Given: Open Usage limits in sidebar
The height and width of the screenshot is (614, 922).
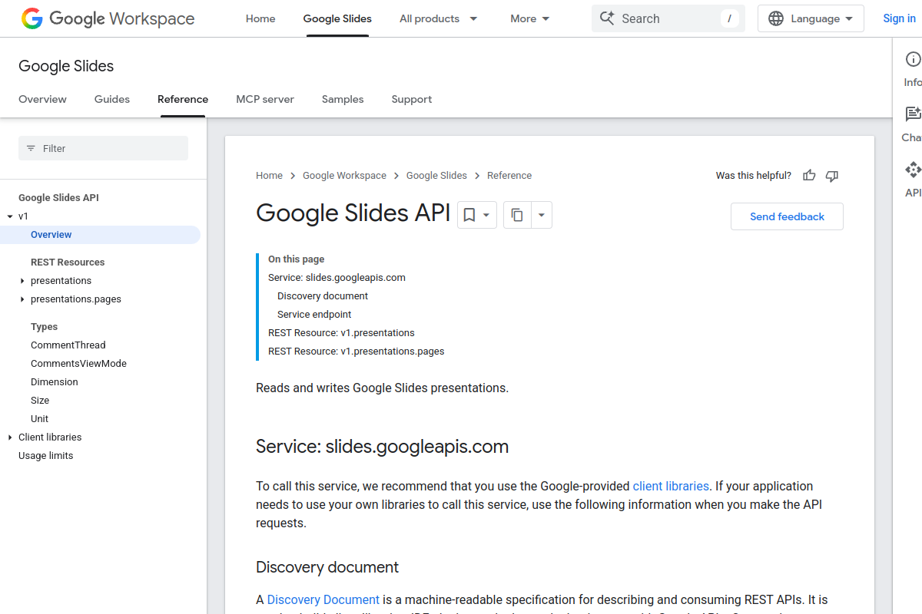Looking at the screenshot, I should pyautogui.click(x=46, y=456).
